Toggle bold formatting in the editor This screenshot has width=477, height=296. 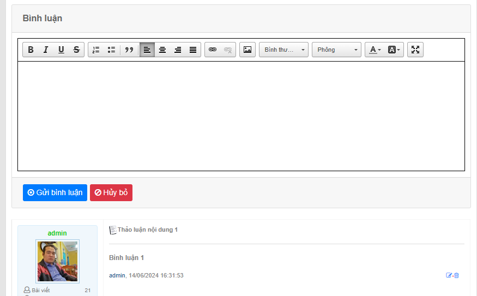click(31, 50)
